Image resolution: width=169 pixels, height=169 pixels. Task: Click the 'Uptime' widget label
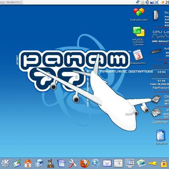160,122
